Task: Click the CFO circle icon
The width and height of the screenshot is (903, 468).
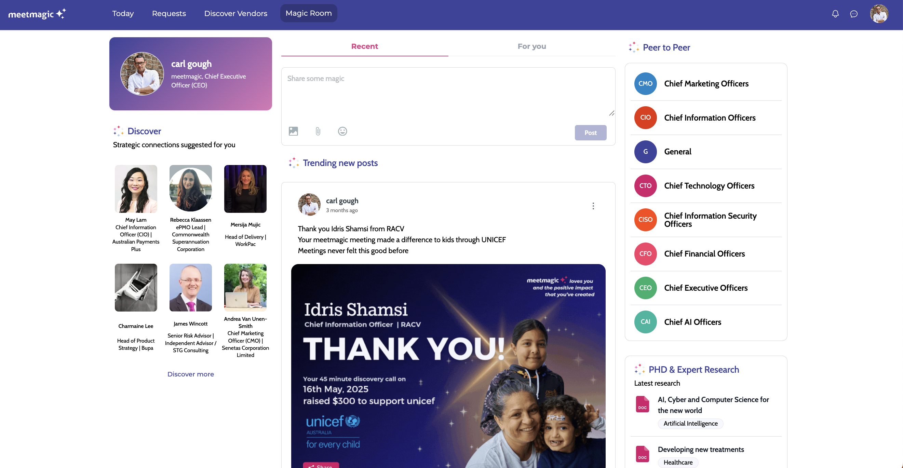Action: (645, 253)
